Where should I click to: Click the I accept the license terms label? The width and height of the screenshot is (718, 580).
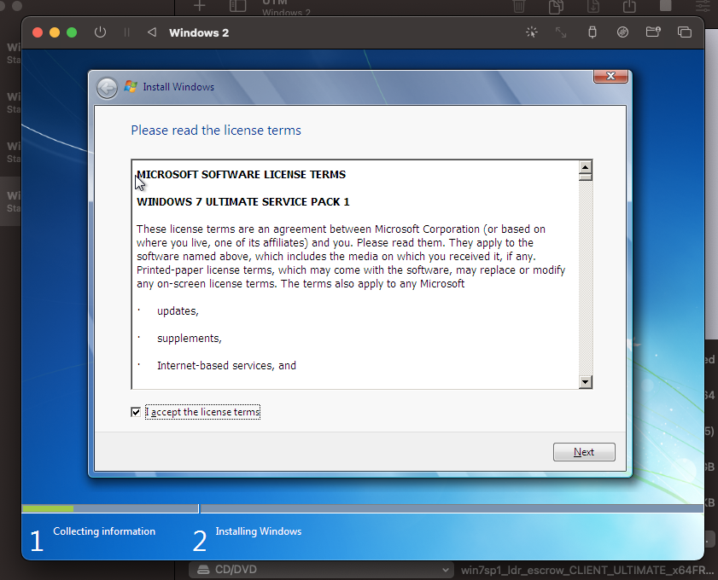click(x=203, y=412)
